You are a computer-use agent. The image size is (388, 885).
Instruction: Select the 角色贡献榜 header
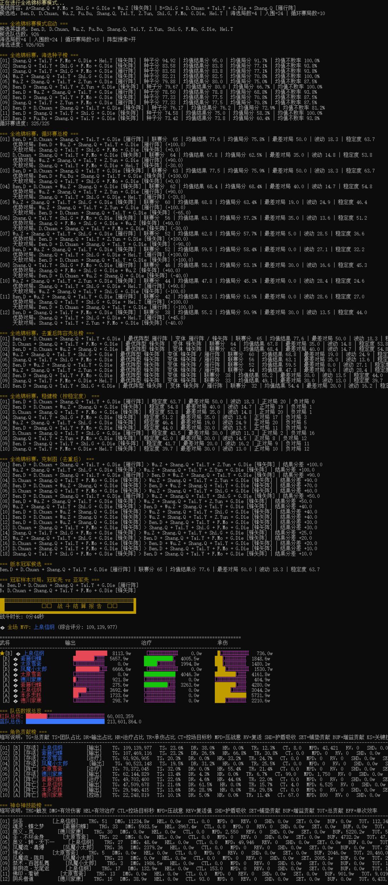click(x=23, y=732)
